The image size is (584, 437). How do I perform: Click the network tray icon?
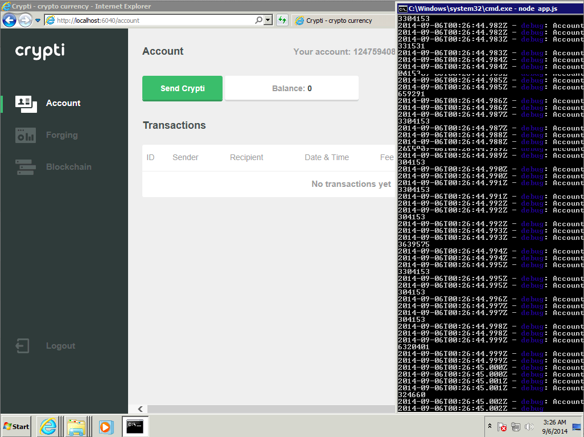tap(516, 427)
